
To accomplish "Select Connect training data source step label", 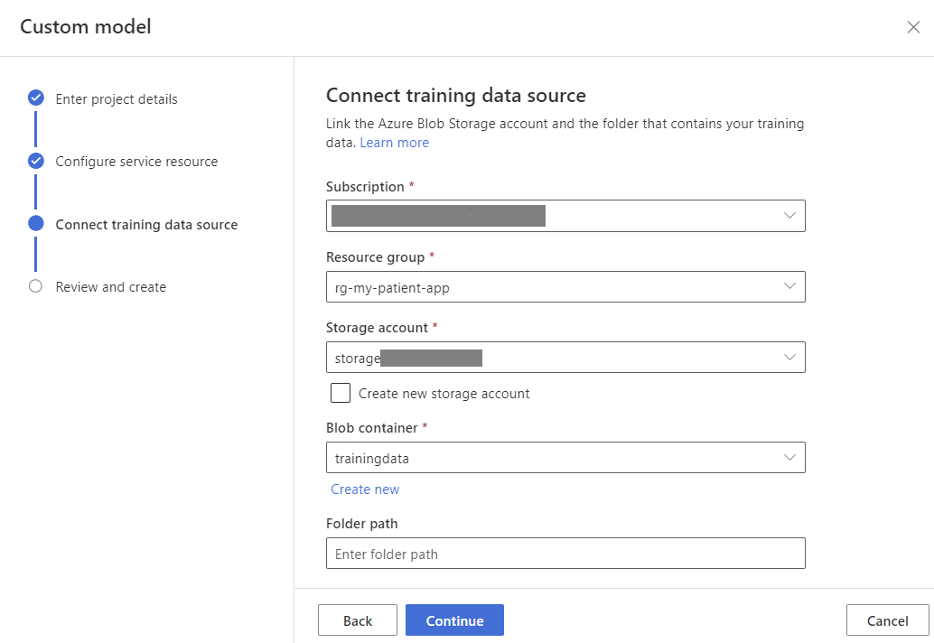I will [146, 225].
